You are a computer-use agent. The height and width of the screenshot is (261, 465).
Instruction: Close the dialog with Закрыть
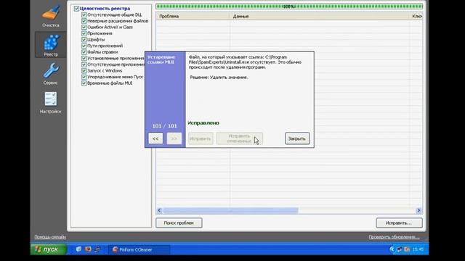click(297, 138)
